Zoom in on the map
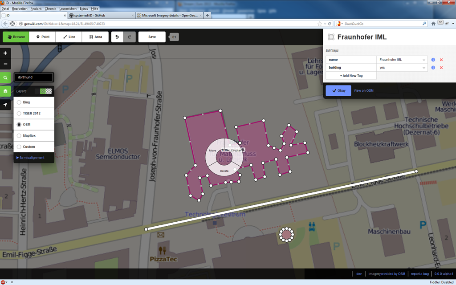The width and height of the screenshot is (456, 285). point(5,53)
